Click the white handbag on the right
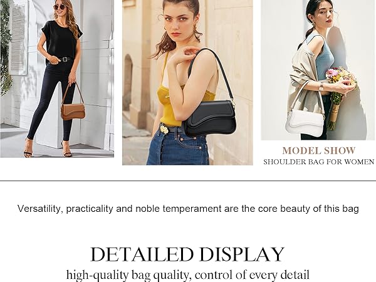This screenshot has width=376, height=282. point(305,122)
